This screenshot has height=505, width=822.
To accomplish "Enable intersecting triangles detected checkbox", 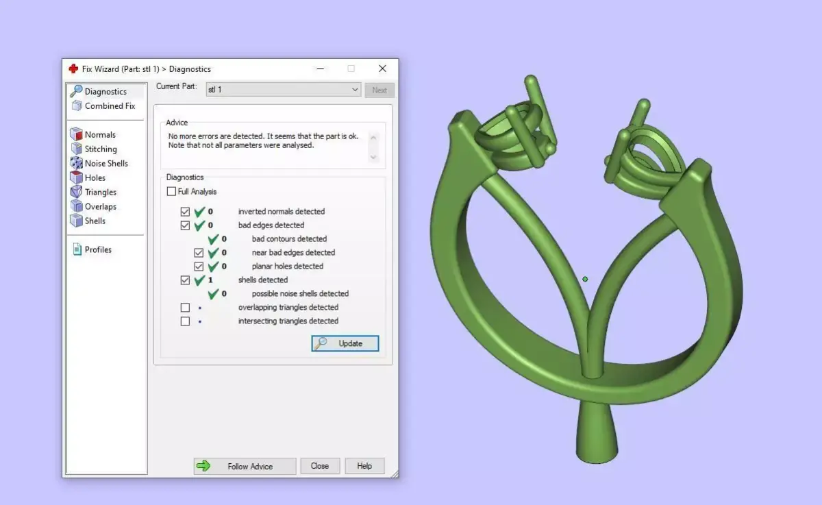I will (x=185, y=321).
